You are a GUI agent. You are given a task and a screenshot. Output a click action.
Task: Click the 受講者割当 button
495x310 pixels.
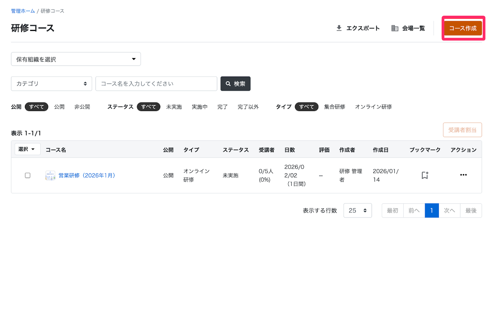pyautogui.click(x=462, y=130)
